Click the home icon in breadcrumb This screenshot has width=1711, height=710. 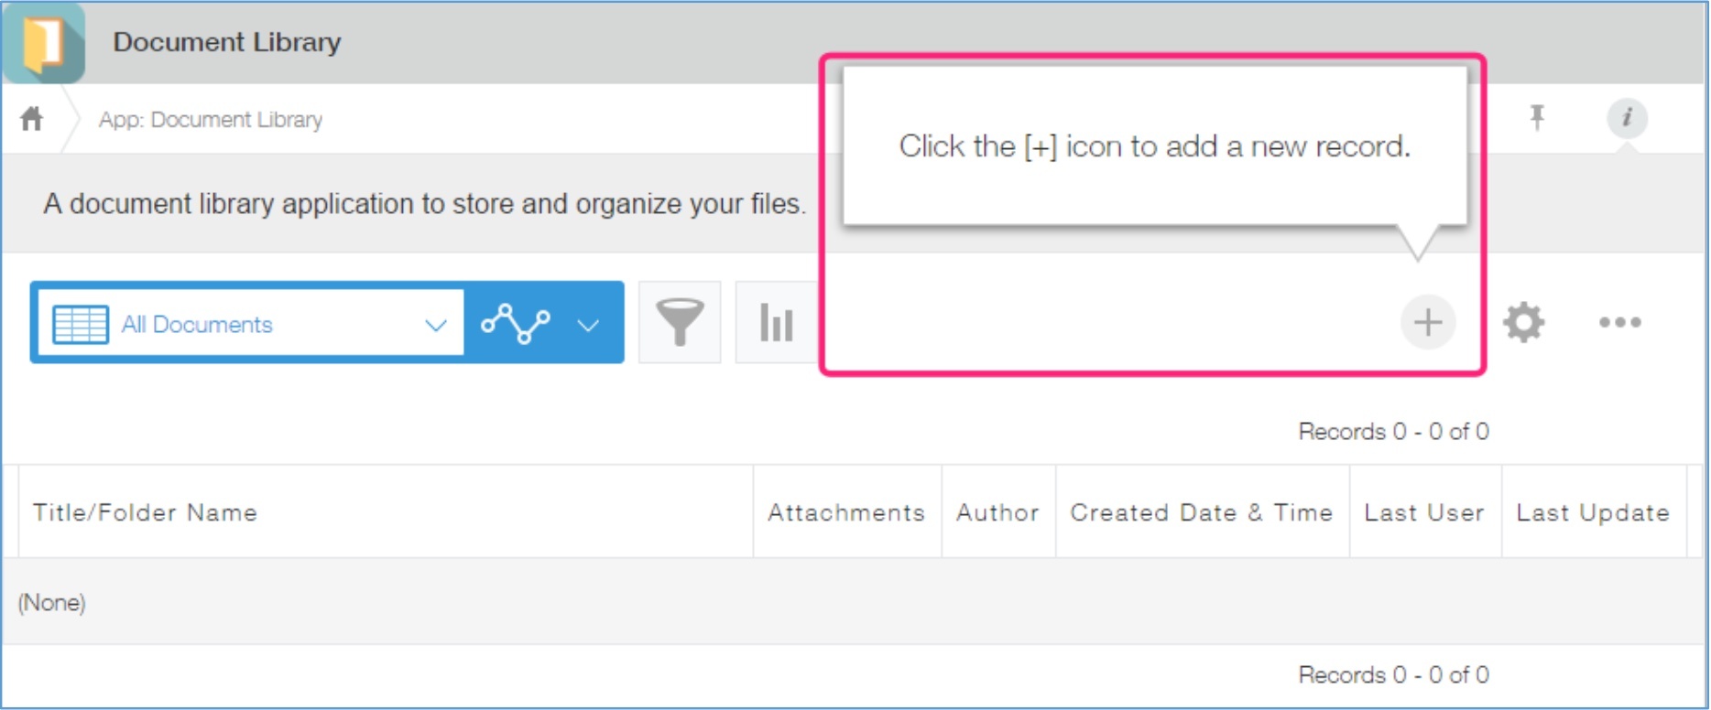tap(32, 119)
